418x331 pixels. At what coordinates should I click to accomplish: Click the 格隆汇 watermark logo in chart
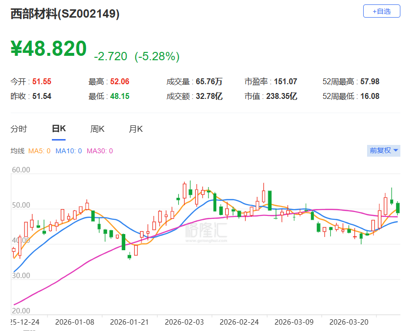[206, 230]
